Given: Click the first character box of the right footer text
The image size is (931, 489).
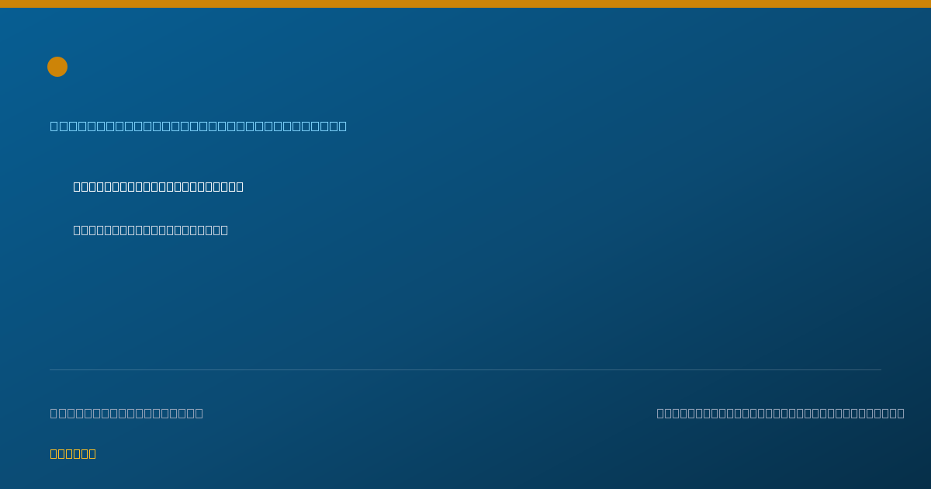Looking at the screenshot, I should pyautogui.click(x=661, y=413).
